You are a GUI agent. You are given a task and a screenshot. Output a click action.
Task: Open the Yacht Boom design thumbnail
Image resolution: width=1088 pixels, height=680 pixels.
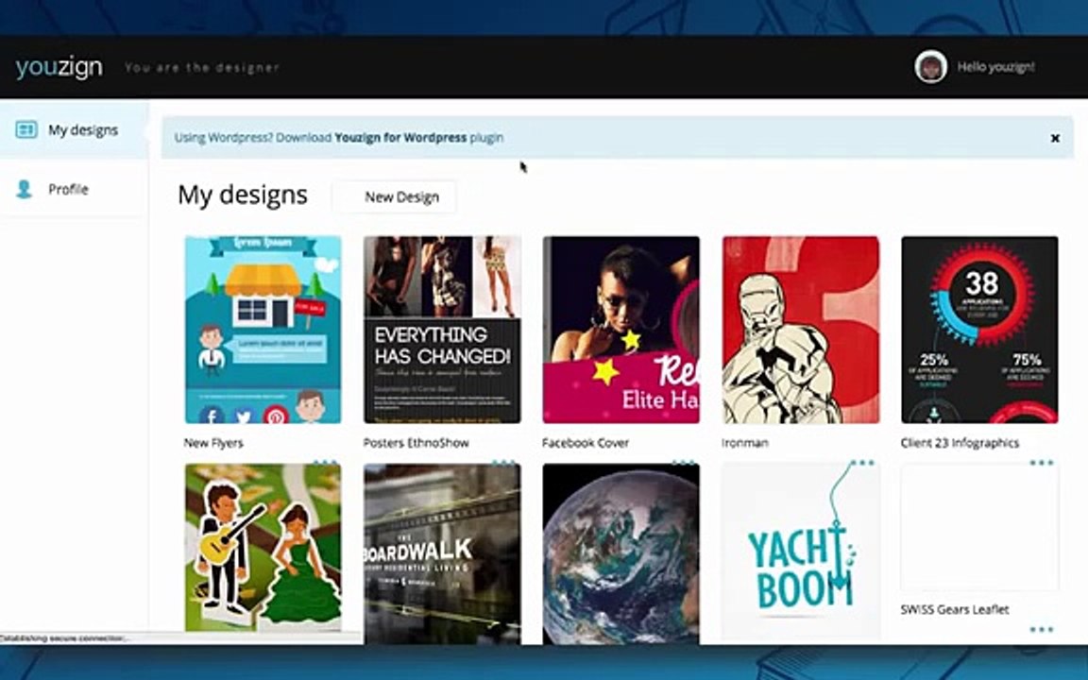[801, 552]
